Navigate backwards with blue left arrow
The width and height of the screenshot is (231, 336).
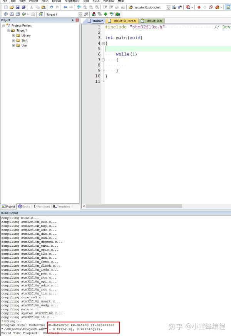65,7
